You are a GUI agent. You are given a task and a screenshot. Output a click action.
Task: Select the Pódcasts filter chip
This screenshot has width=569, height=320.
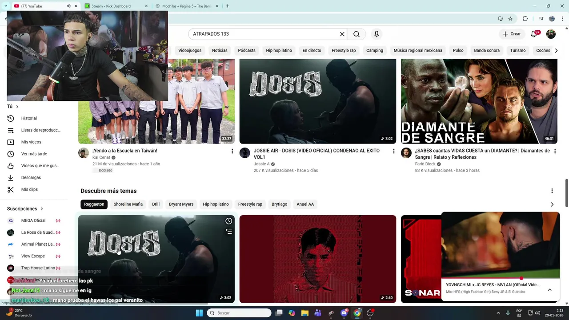click(x=247, y=50)
